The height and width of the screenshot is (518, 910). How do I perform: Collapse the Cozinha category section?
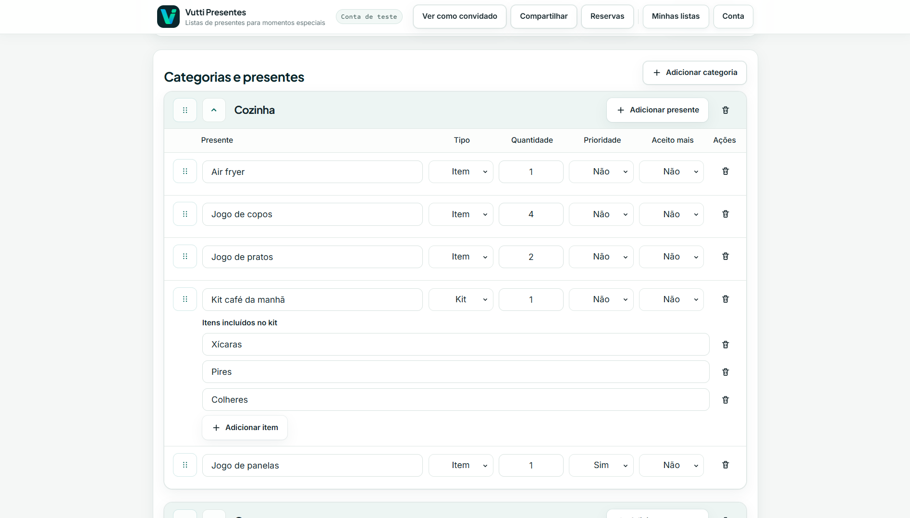point(214,110)
